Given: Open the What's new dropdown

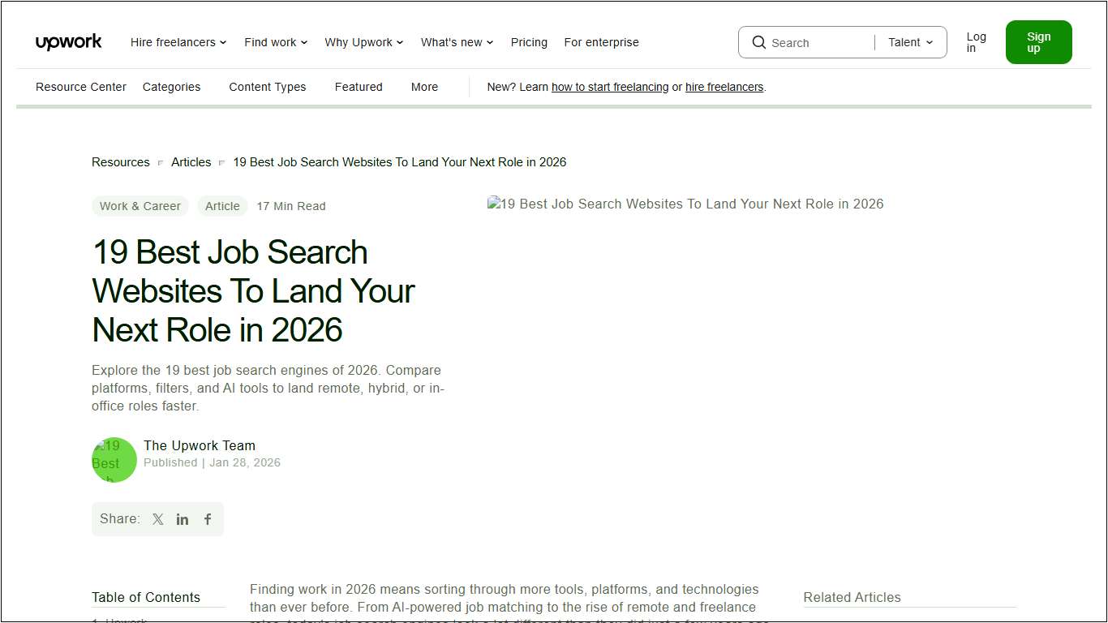Looking at the screenshot, I should point(456,42).
